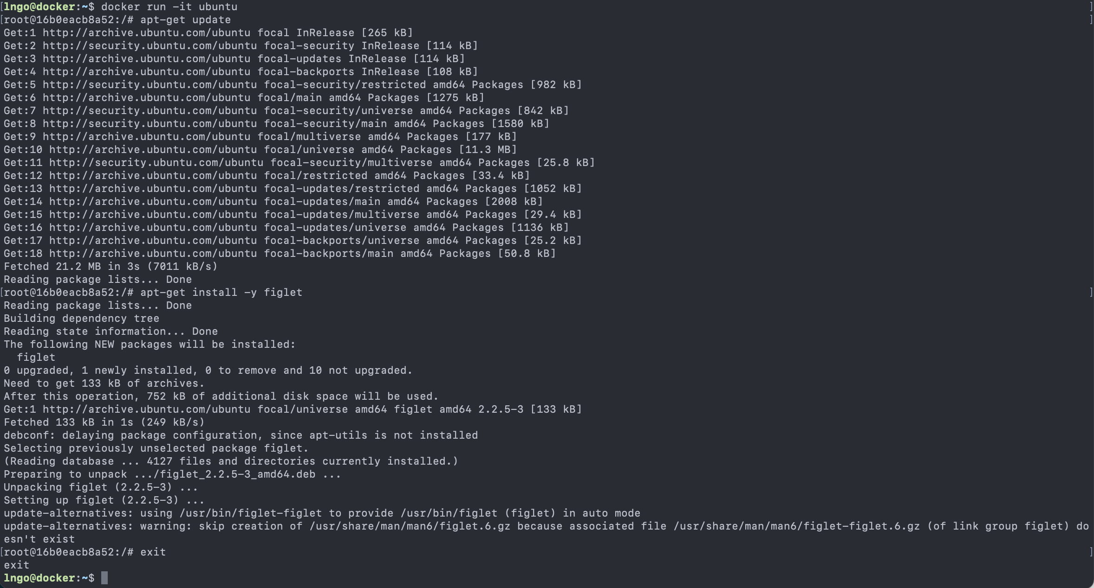
Task: Click the "docker run -it ubuntu" command text
Action: (169, 7)
